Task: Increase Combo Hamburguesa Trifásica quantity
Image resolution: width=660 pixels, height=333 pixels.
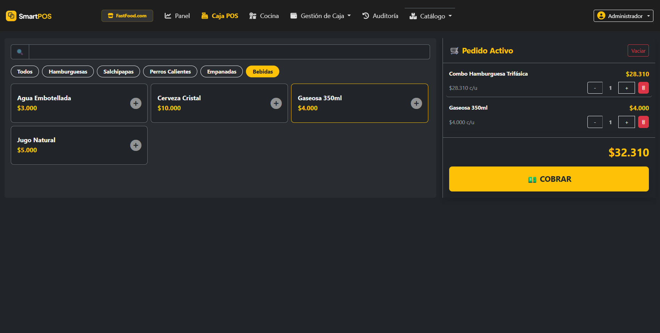Action: point(627,88)
